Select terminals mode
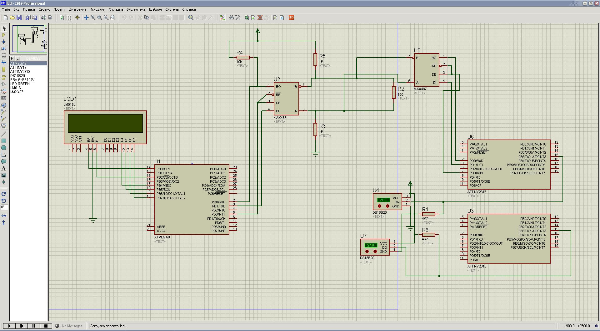Image resolution: width=600 pixels, height=331 pixels. (x=4, y=77)
